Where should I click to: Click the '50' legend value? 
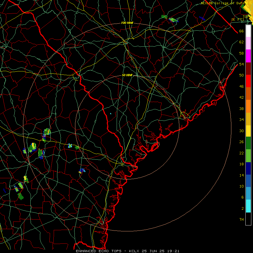pyautogui.click(x=241, y=75)
